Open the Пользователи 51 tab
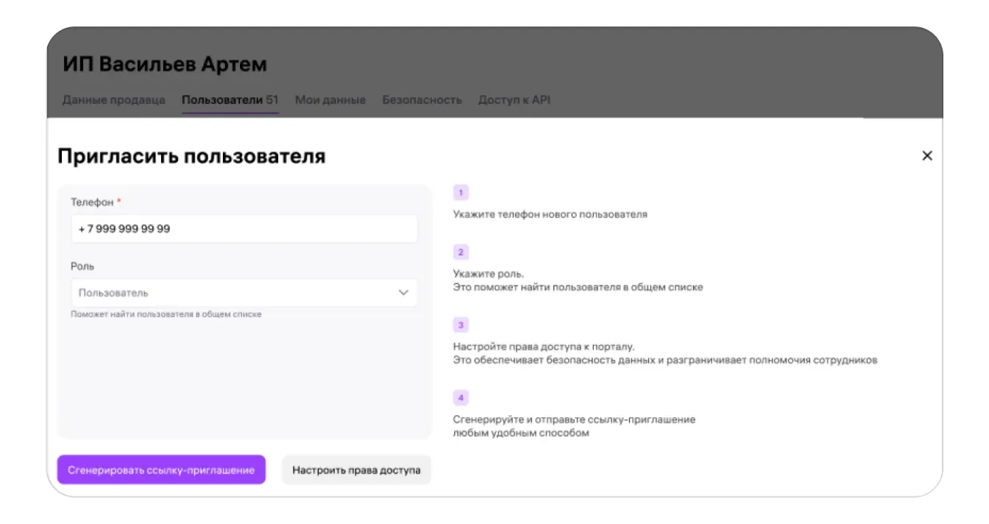 coord(230,100)
